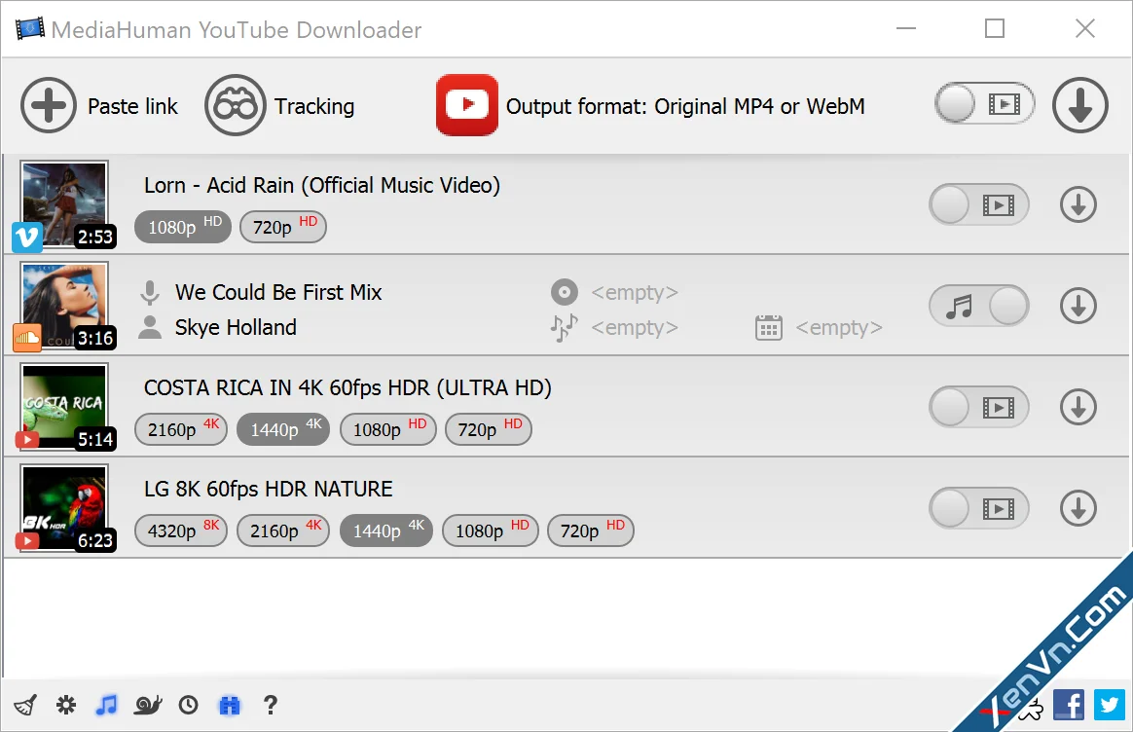
Task: Toggle video/audio switch for Lorn - Acid Rain
Action: click(x=979, y=204)
